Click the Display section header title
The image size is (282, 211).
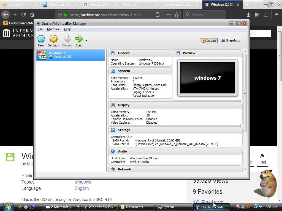point(124,105)
